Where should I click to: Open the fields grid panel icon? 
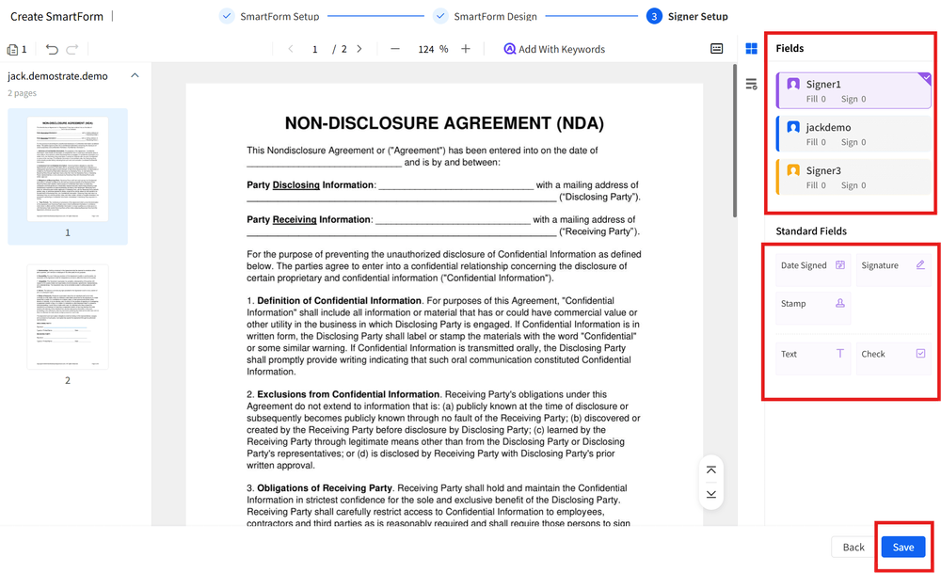(751, 49)
